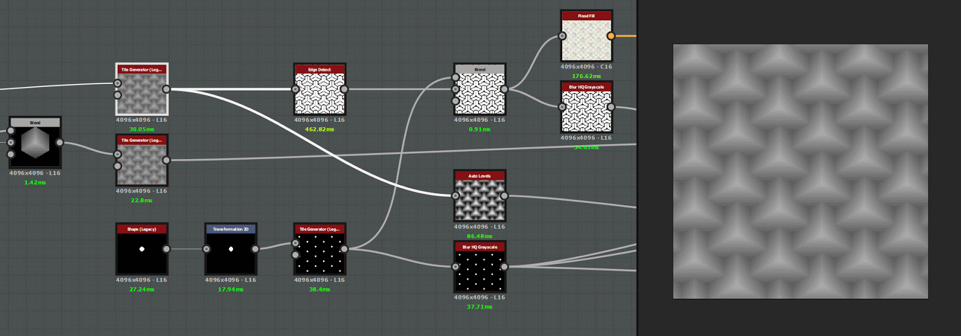Click the '1.42ms' timing label

[x=35, y=182]
